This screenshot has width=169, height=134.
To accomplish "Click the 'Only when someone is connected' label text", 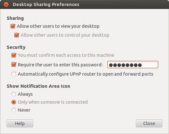I will [53, 102].
